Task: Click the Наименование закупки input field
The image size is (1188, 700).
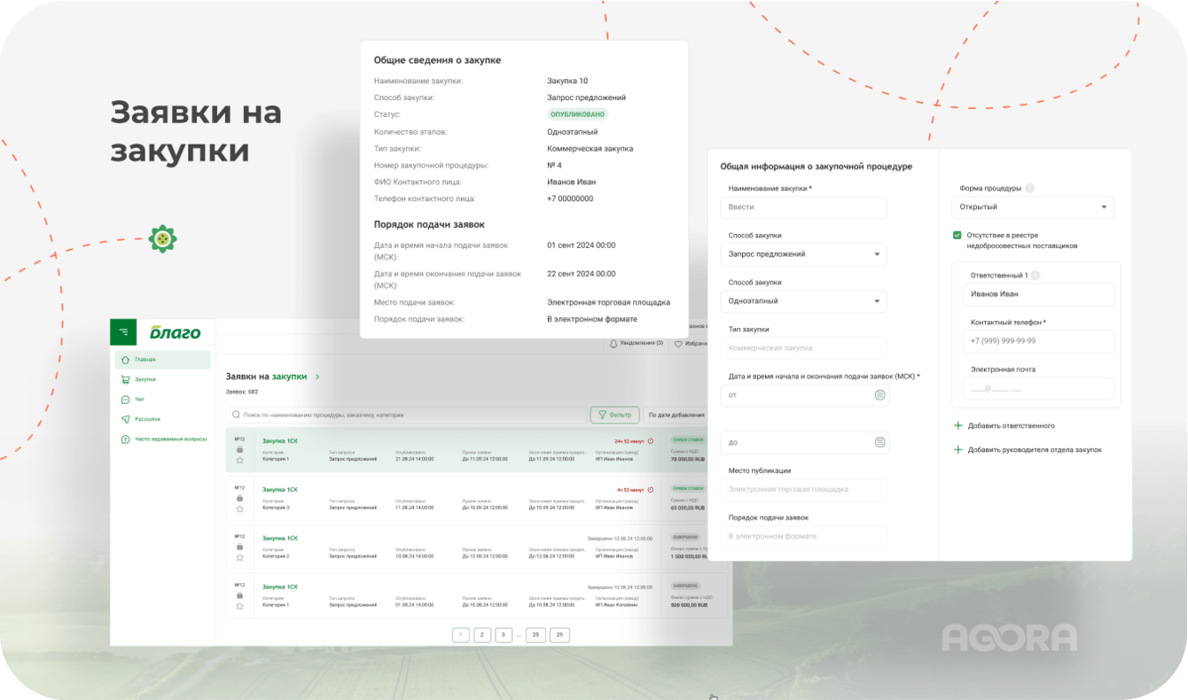Action: tap(804, 207)
